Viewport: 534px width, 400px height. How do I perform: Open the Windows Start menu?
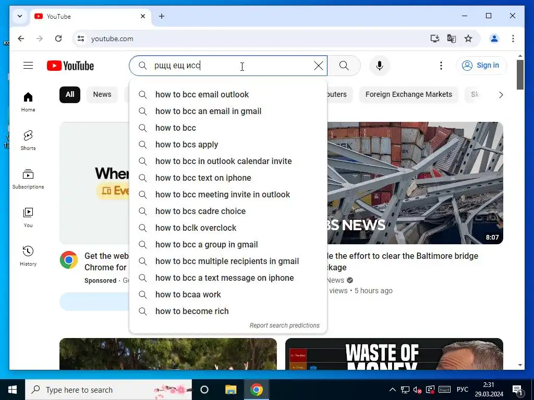point(13,390)
